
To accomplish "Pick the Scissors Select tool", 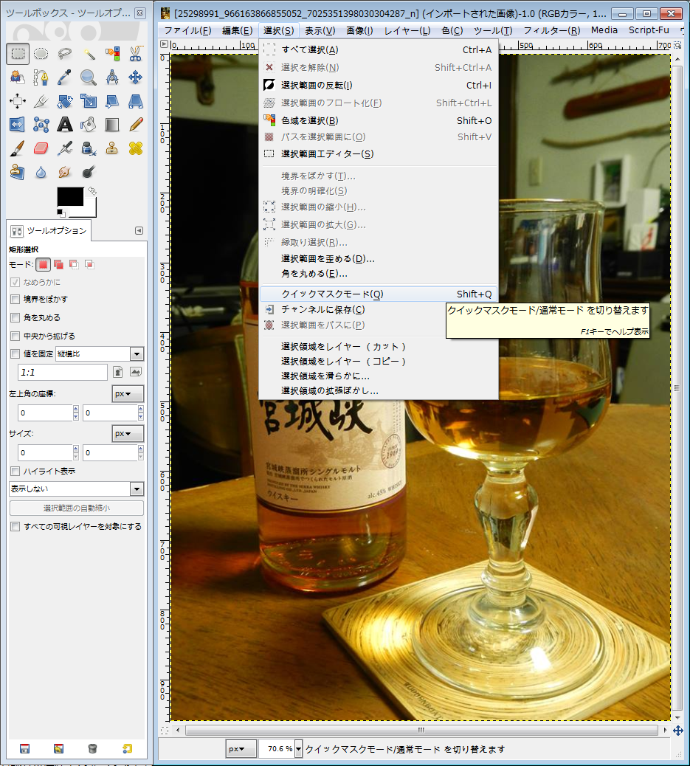I will coord(136,53).
